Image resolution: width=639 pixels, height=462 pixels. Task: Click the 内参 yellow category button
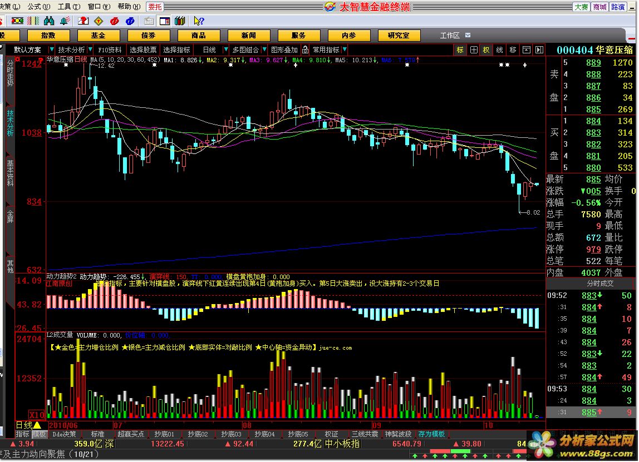pyautogui.click(x=349, y=36)
